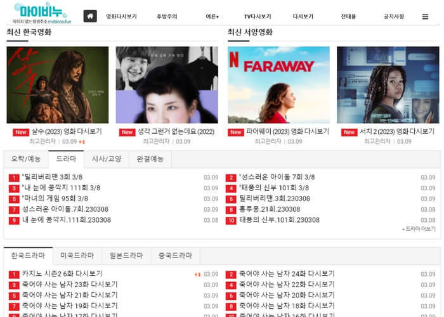This screenshot has height=317, width=444.
Task: Click the 서치 2 (2023) 영화 다시보기 link
Action: [397, 132]
